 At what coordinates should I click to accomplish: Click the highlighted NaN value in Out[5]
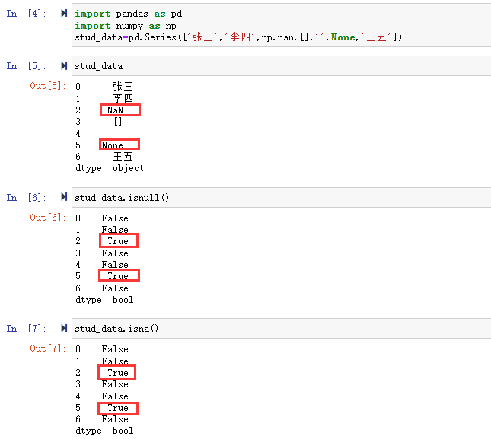click(116, 110)
